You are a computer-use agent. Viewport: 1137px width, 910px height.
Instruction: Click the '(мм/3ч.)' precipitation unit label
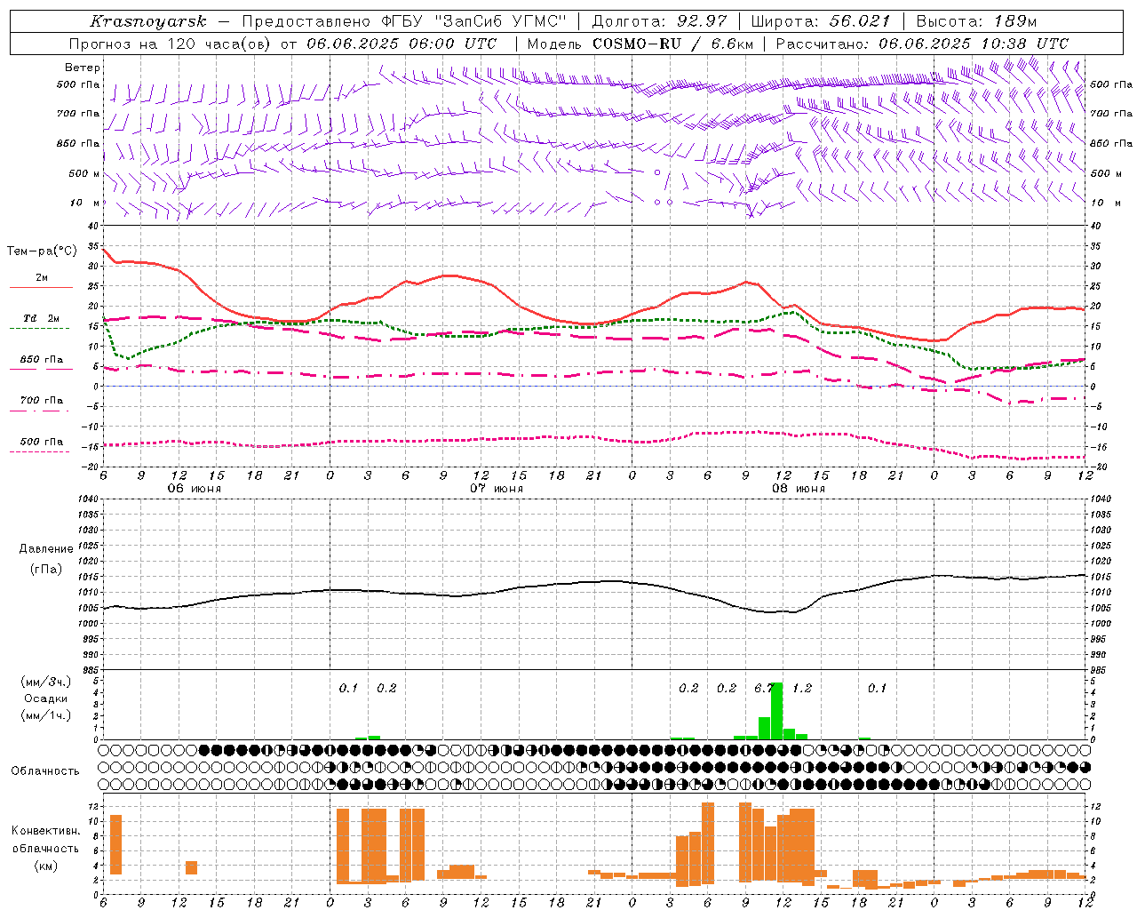point(45,682)
